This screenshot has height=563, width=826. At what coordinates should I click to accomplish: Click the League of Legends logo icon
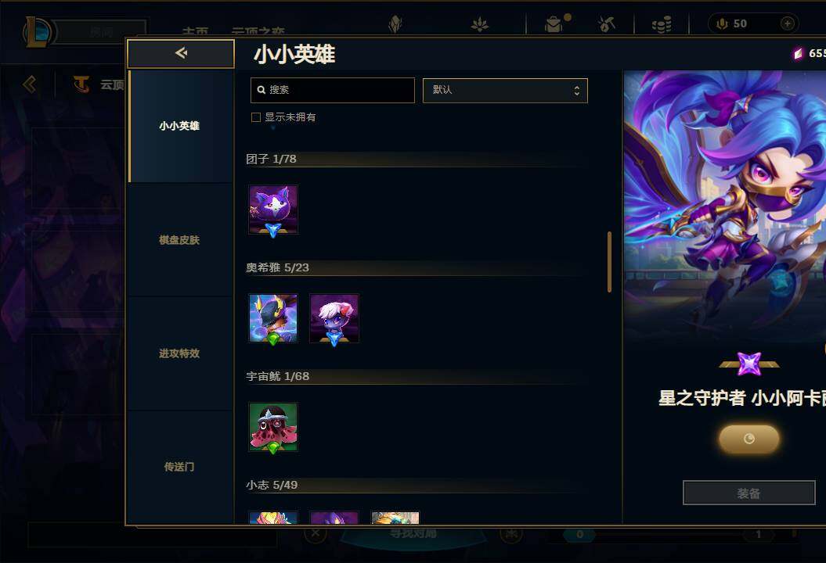37,31
